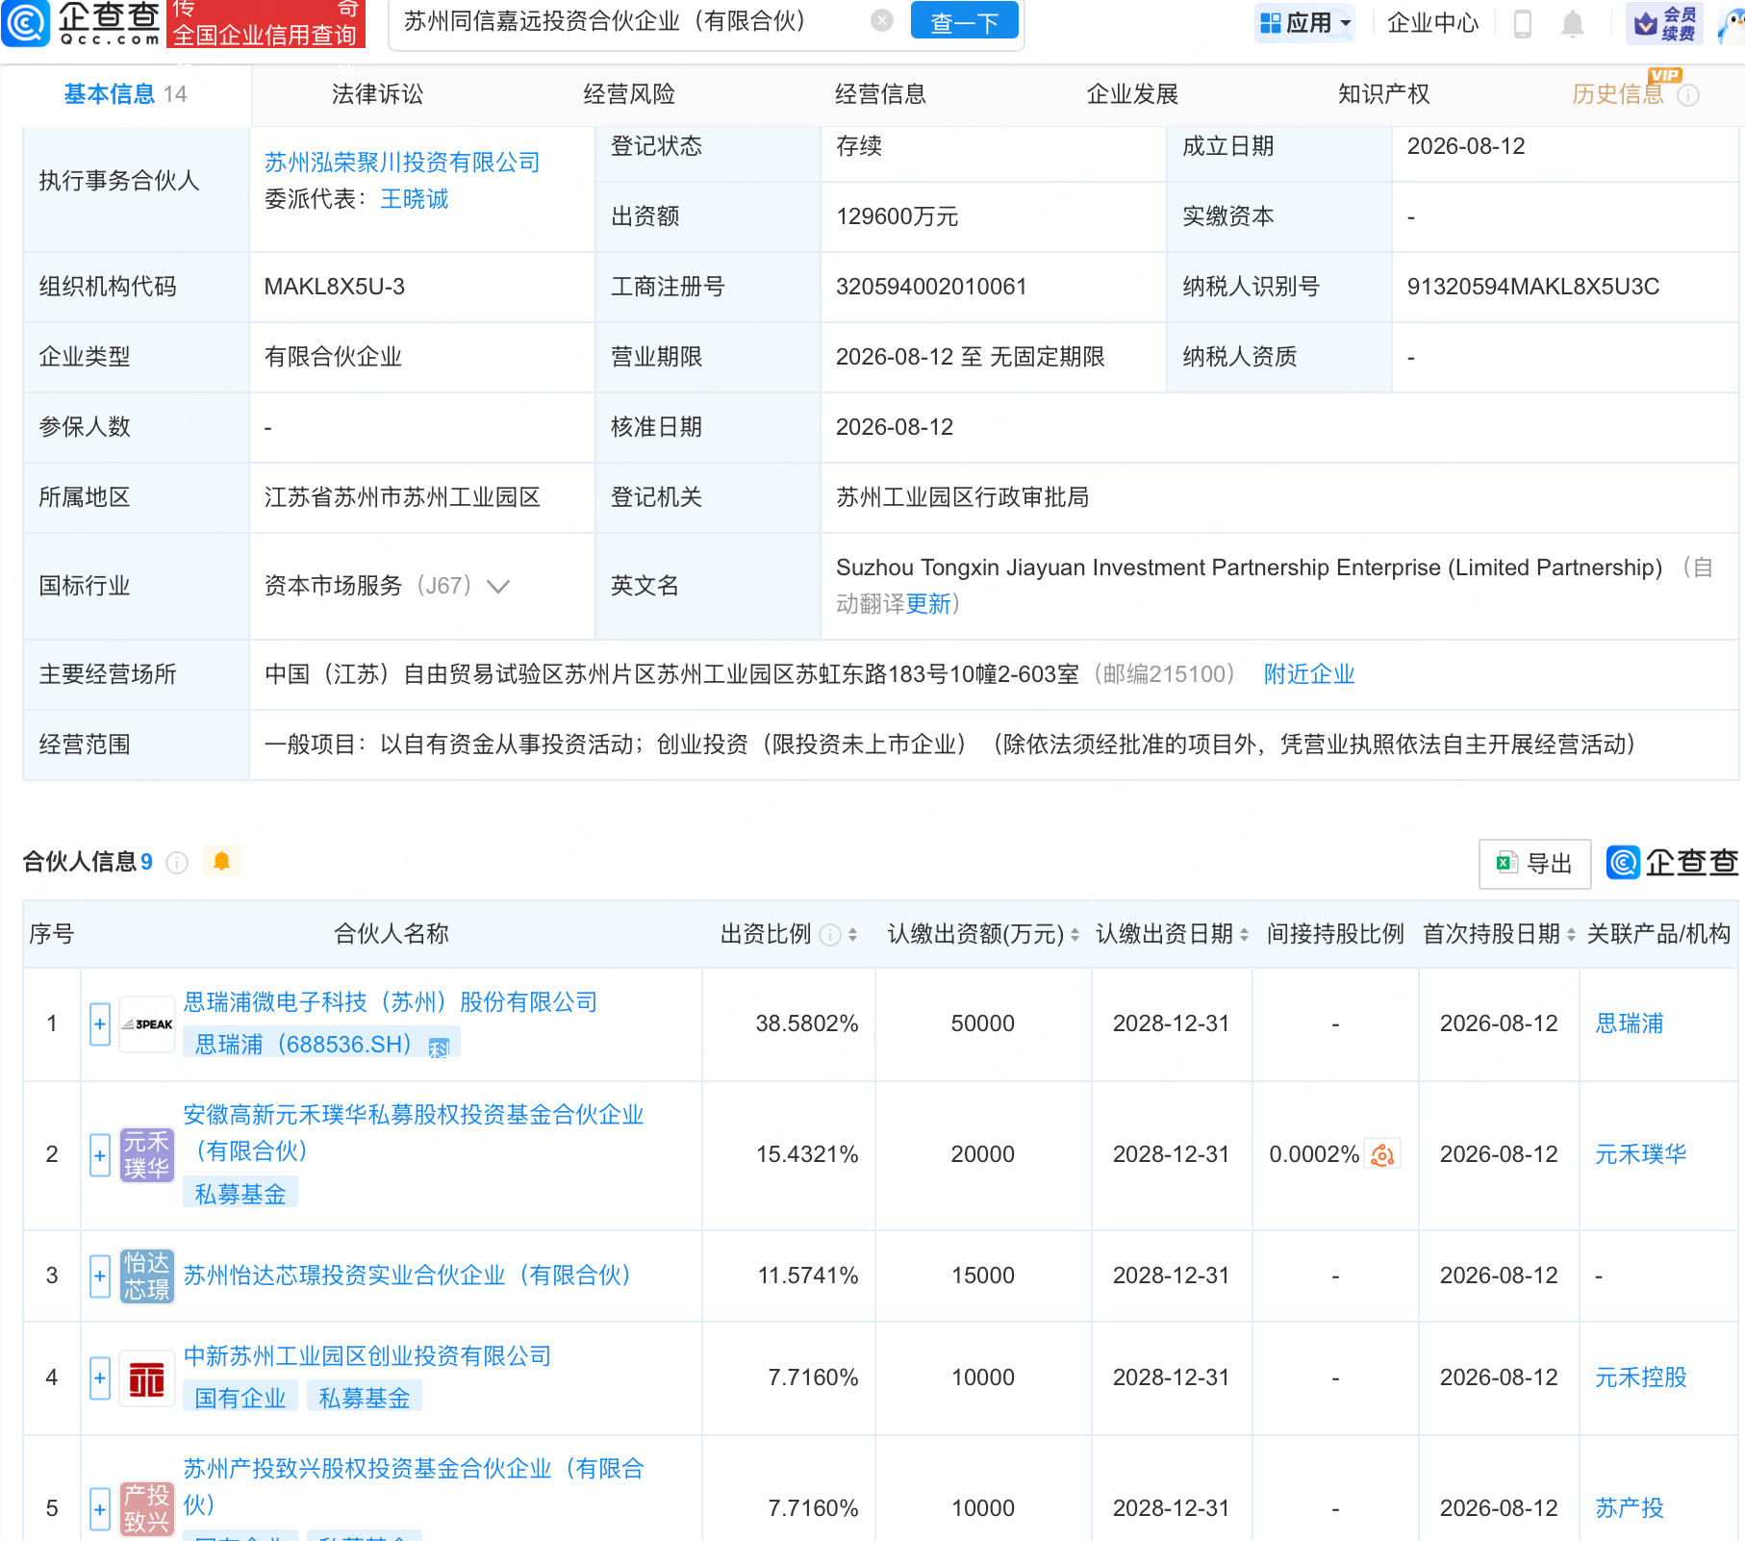Viewport: 1745px width, 1541px height.
Task: Open 王晓诚 representative link
Action: [x=415, y=199]
